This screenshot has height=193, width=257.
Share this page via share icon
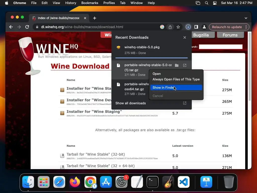[170, 27]
